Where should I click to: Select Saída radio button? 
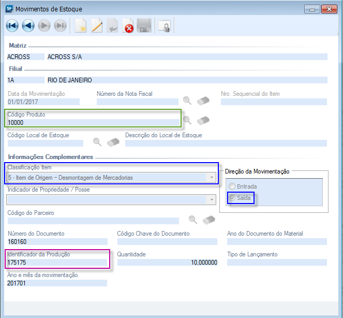(x=232, y=198)
